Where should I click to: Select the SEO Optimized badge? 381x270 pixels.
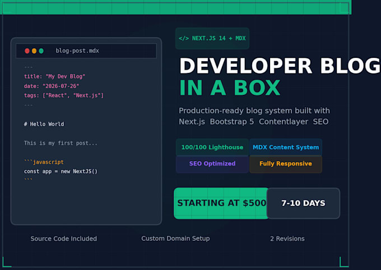tap(212, 163)
